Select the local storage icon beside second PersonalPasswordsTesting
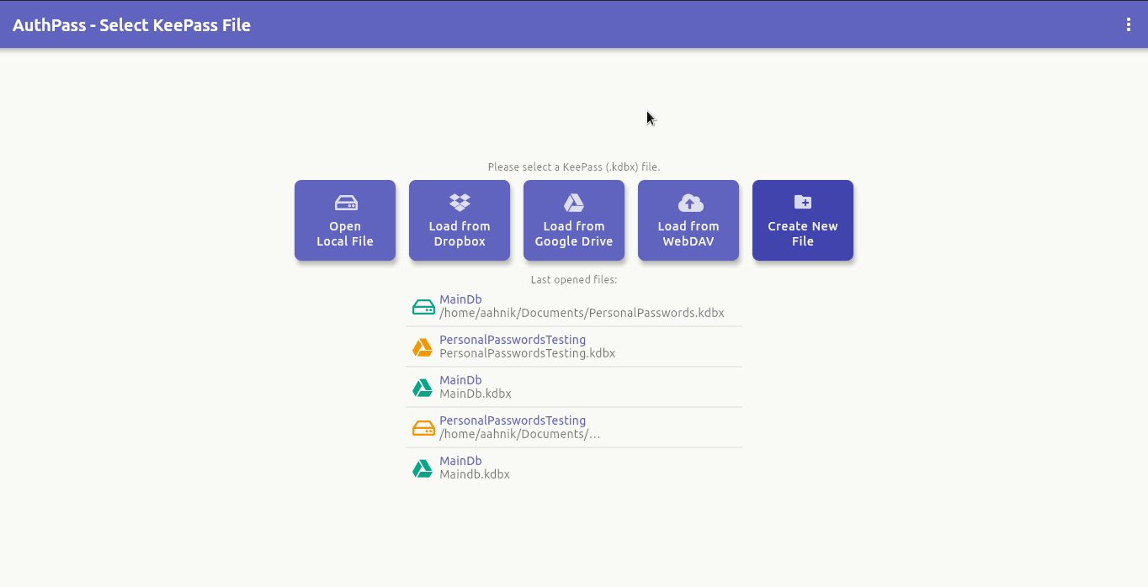 (423, 427)
